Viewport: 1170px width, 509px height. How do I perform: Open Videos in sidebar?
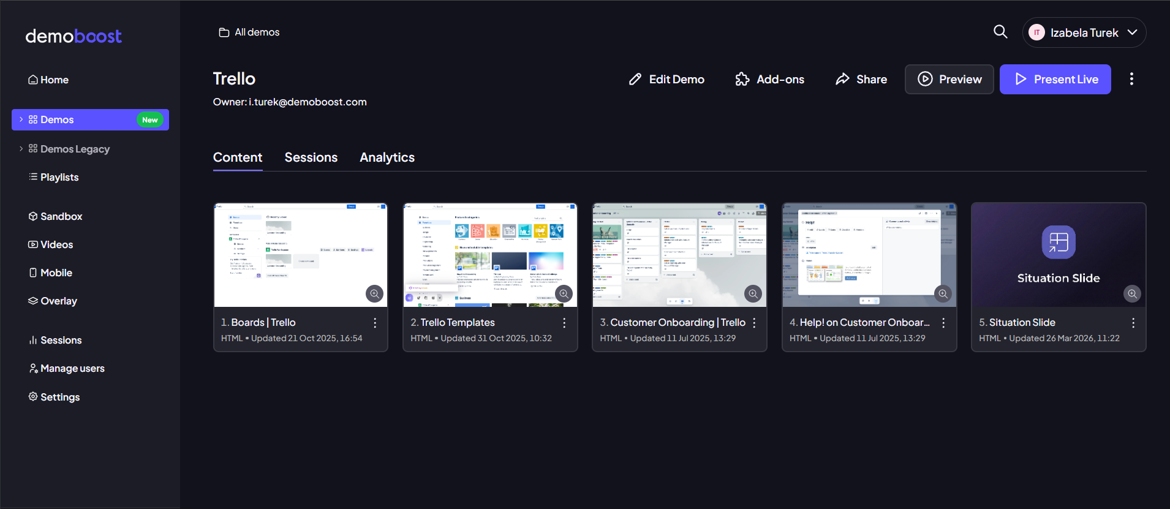pos(51,244)
